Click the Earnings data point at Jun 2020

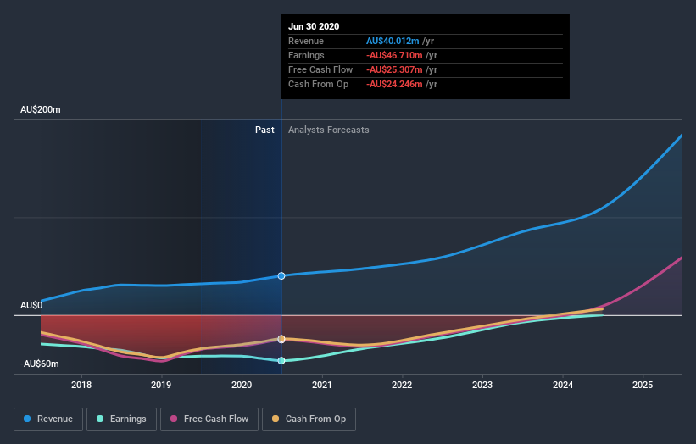[x=281, y=361]
